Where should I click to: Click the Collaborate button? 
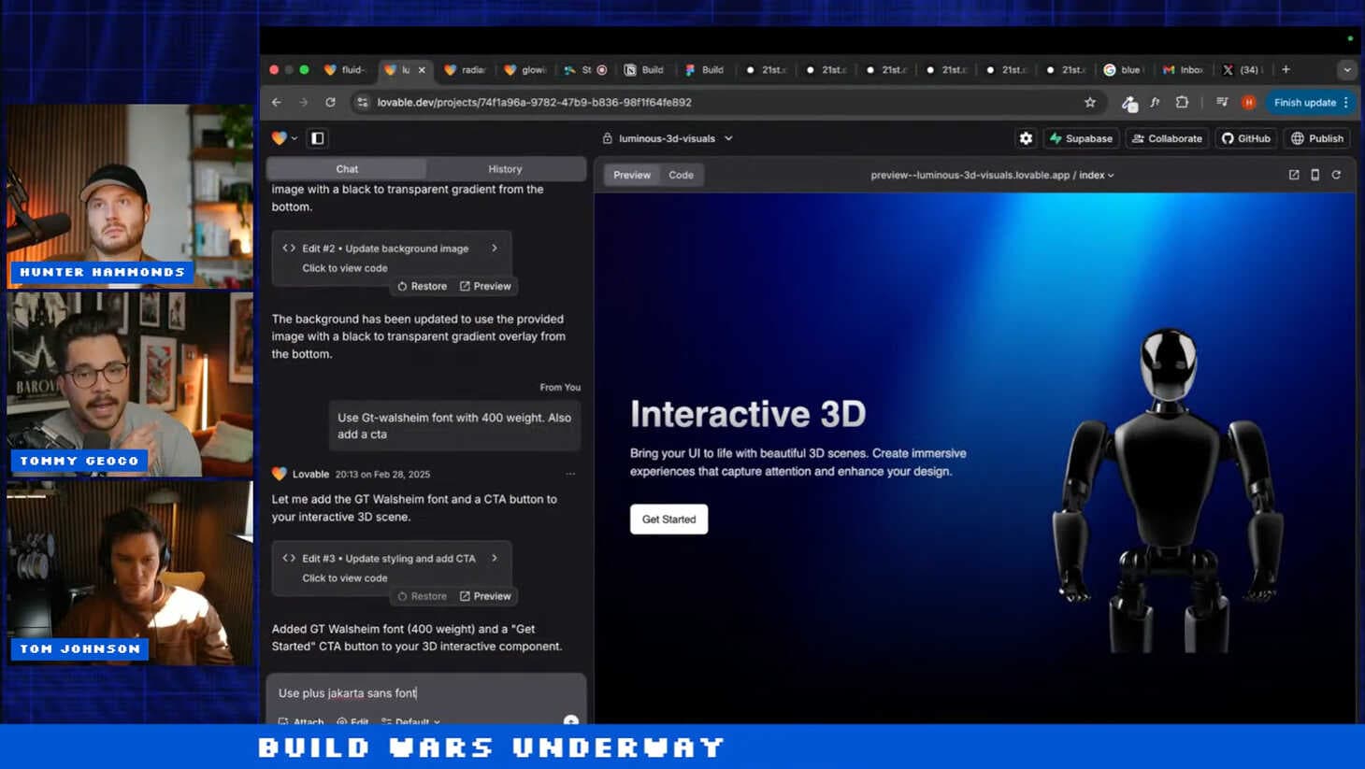point(1166,138)
